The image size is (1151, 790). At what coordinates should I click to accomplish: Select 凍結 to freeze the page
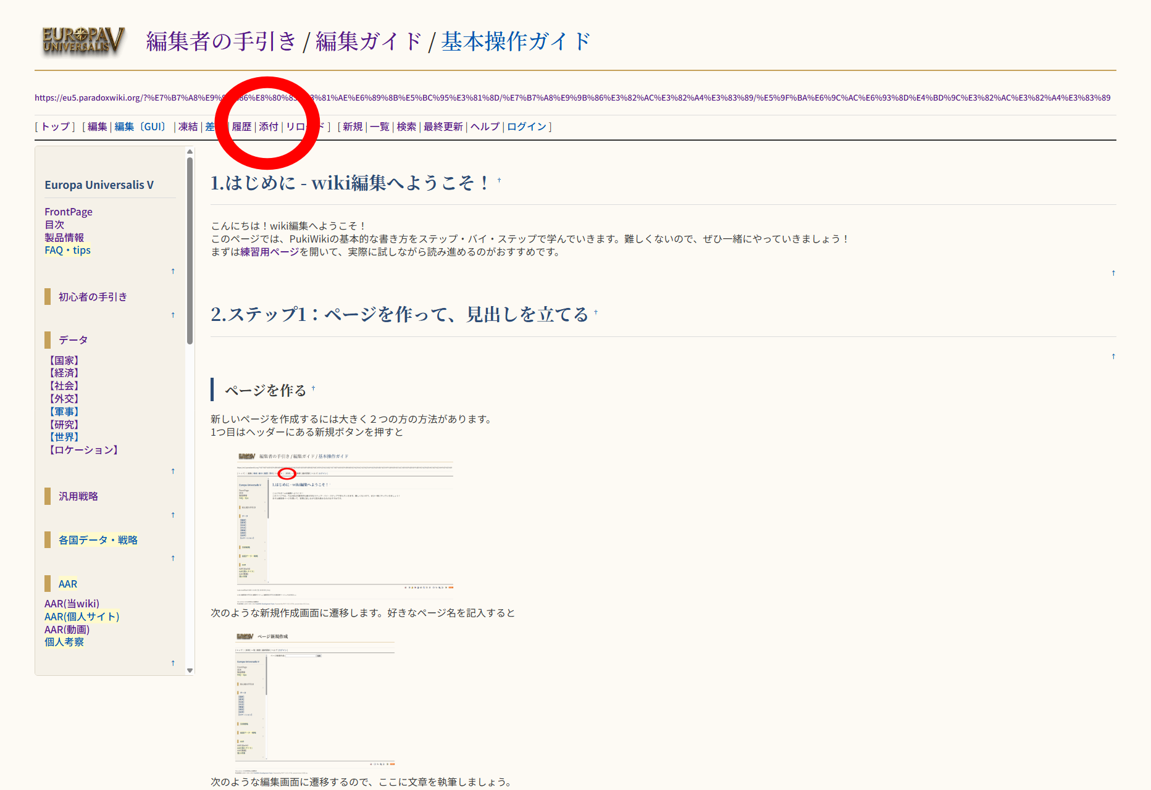point(187,127)
